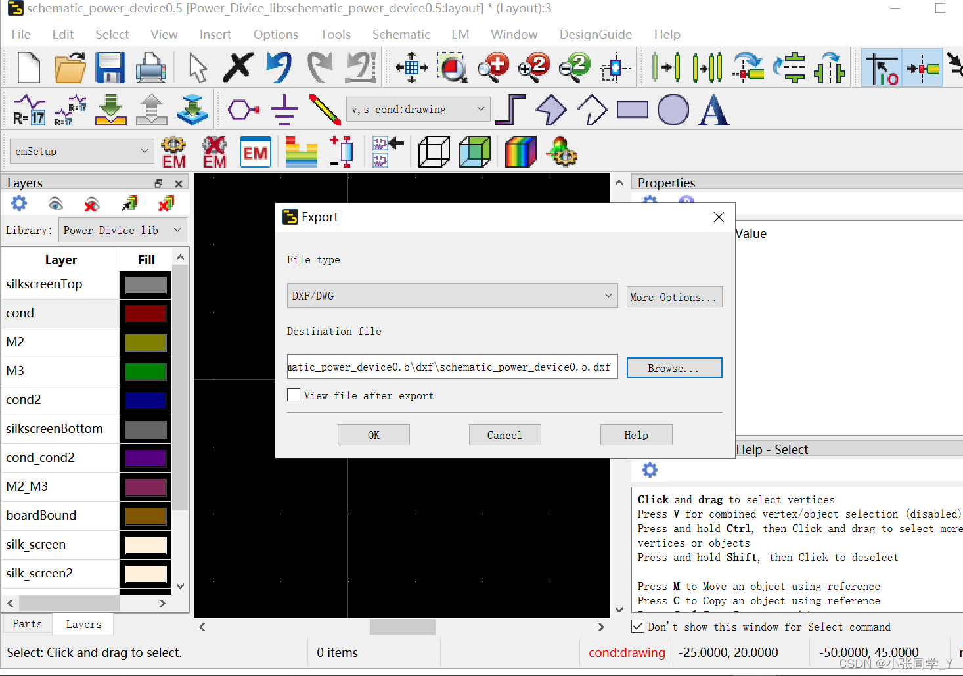Screen dimensions: 963x676
Task: Open the File type DXF/DWG dropdown
Action: (453, 296)
